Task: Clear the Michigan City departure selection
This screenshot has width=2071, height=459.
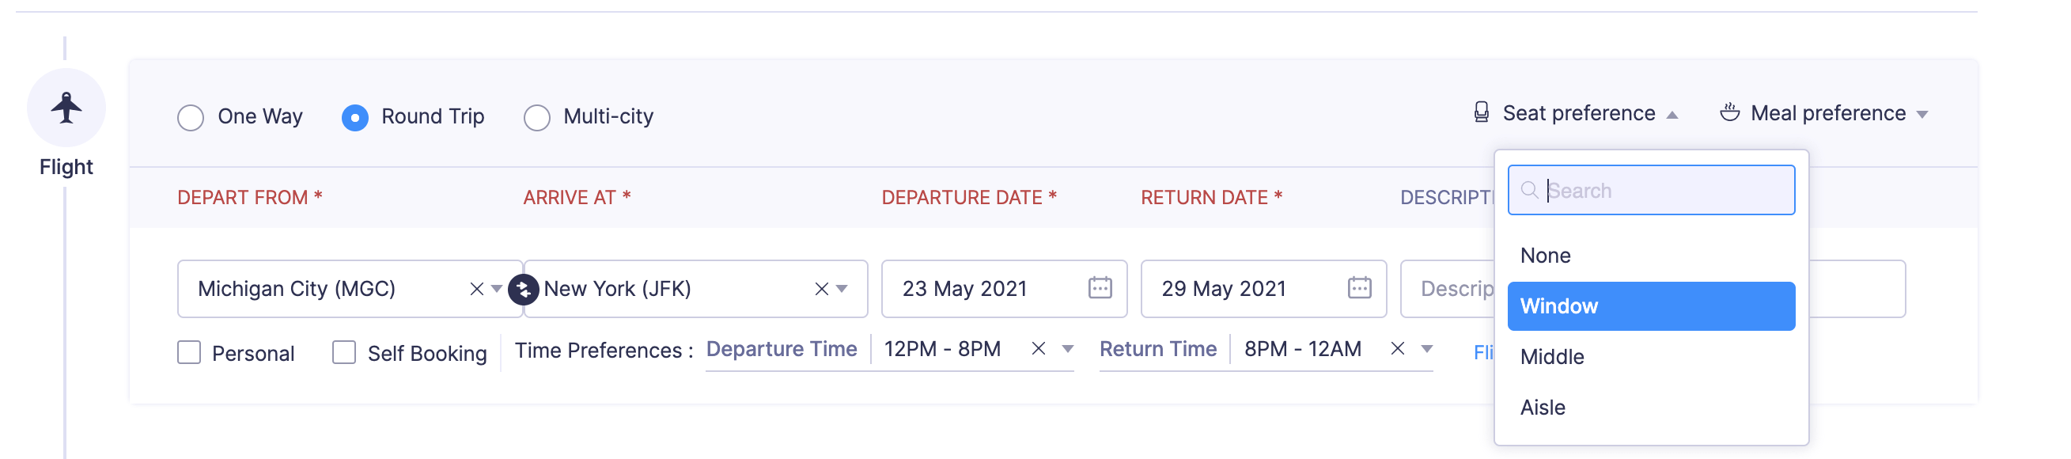Action: coord(477,289)
